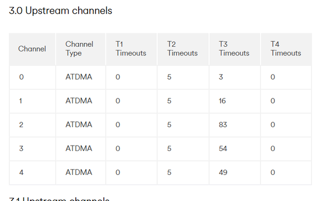
Task: Click T3 Timeouts value 83
Action: coord(223,124)
